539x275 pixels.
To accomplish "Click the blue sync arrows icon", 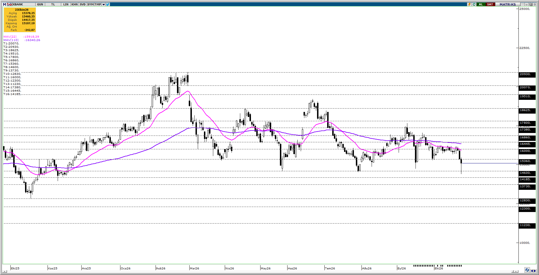I will (527, 270).
